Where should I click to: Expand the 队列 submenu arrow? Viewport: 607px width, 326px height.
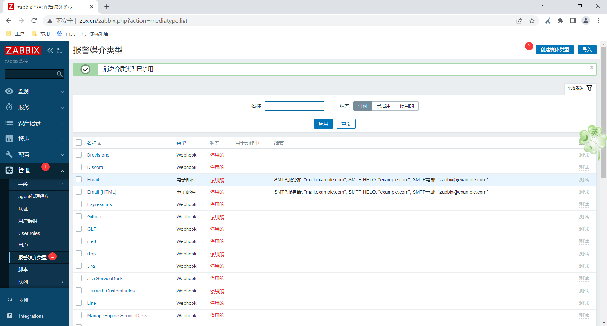click(62, 282)
